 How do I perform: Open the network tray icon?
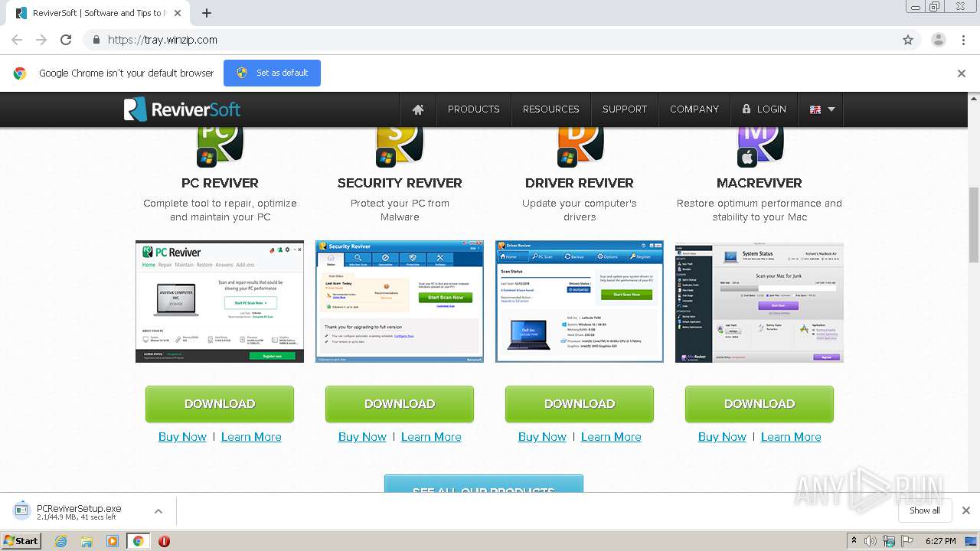(888, 541)
